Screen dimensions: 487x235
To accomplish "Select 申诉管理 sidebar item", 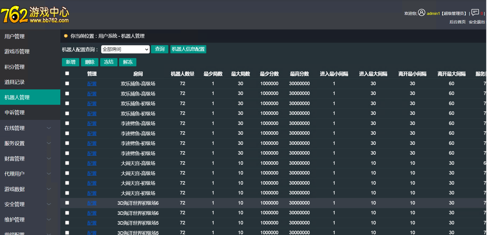I will (15, 113).
